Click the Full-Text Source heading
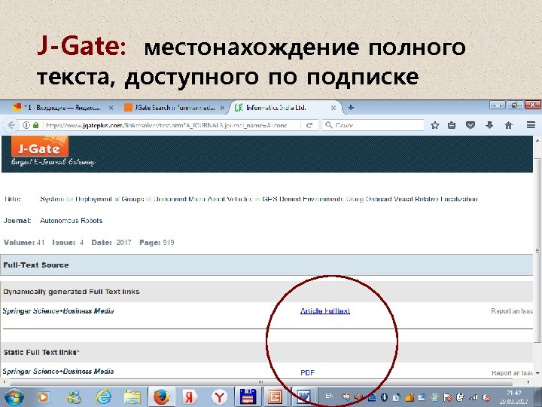Screen dimensions: 542x407 click(x=36, y=265)
